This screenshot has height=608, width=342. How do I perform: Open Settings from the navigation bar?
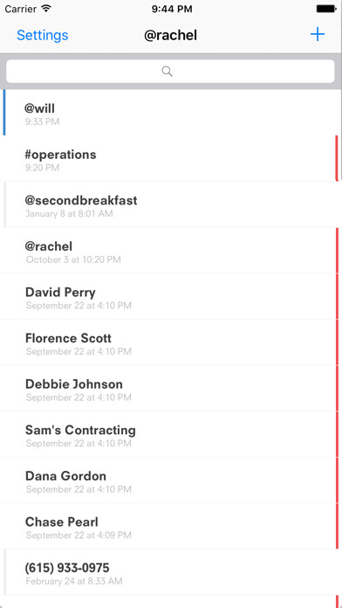42,35
